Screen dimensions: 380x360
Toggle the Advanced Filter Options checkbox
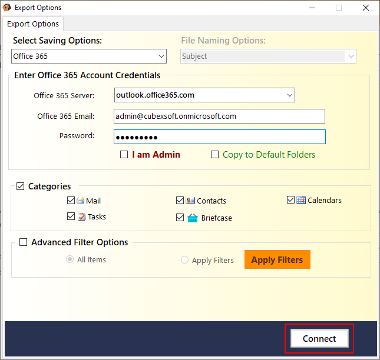24,242
